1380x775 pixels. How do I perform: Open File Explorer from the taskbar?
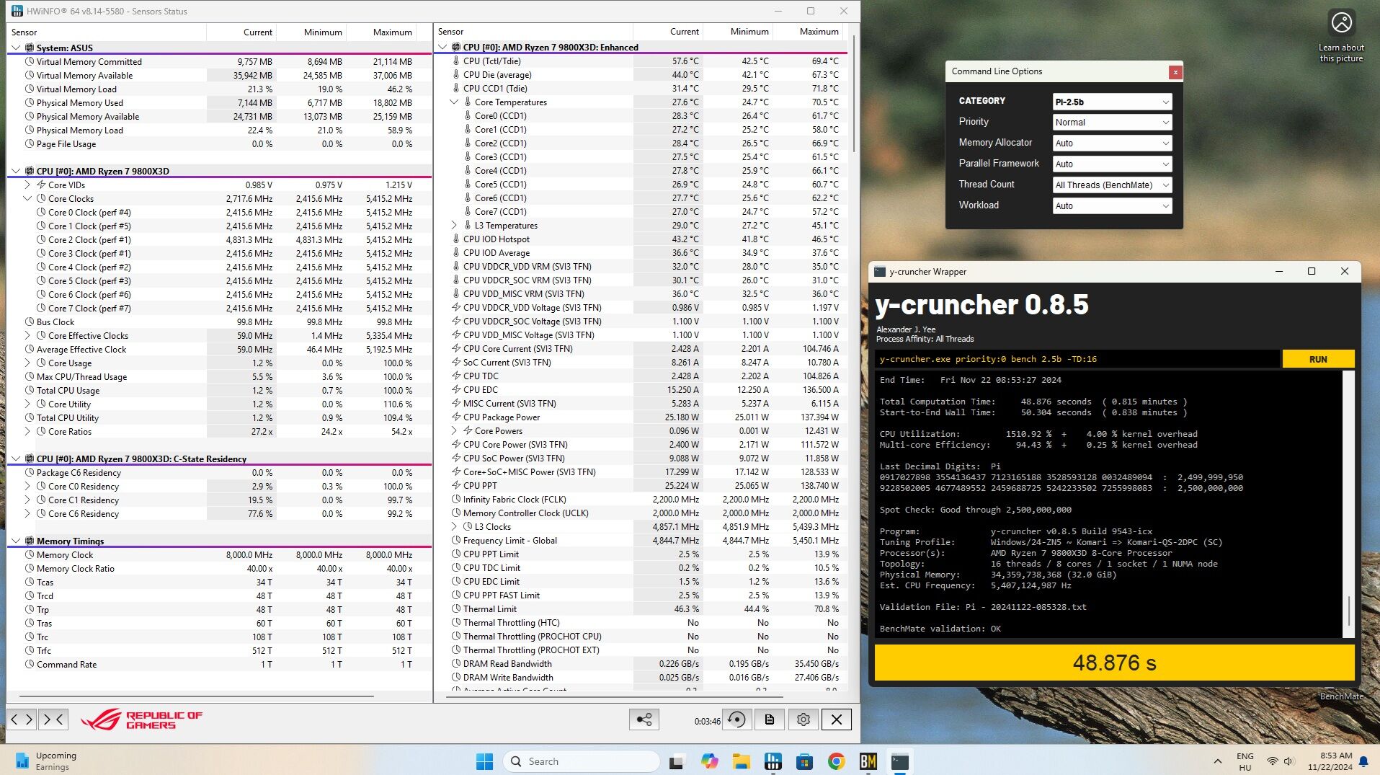pyautogui.click(x=741, y=761)
